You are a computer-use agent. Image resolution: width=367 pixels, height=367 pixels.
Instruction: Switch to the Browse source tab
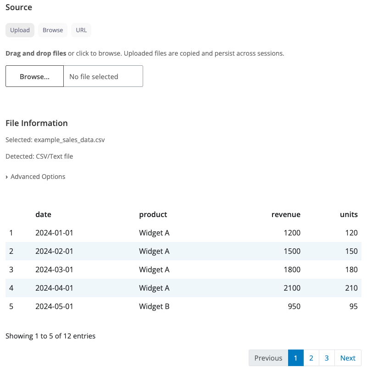[x=52, y=30]
